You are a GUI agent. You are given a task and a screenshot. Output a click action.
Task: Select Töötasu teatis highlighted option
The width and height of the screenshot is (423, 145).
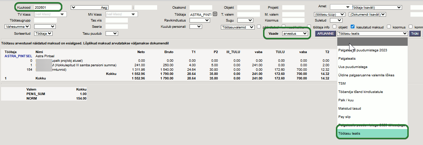349,134
